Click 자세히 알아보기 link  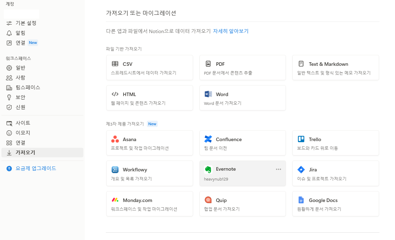click(231, 31)
